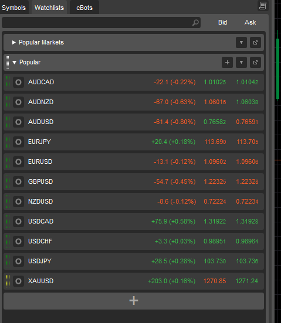Detach the Popular Markets watchlist to a new window

(x=255, y=43)
